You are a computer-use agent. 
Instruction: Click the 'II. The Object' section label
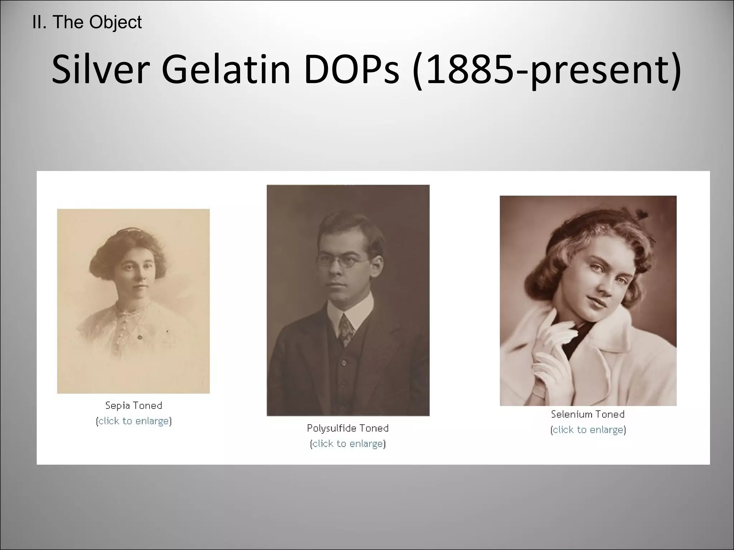click(x=87, y=22)
